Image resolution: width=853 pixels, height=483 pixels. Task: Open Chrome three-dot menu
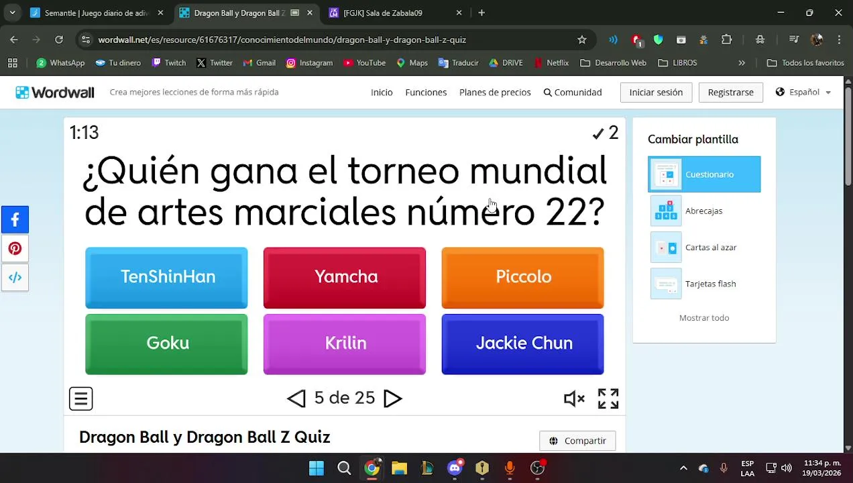coord(839,40)
